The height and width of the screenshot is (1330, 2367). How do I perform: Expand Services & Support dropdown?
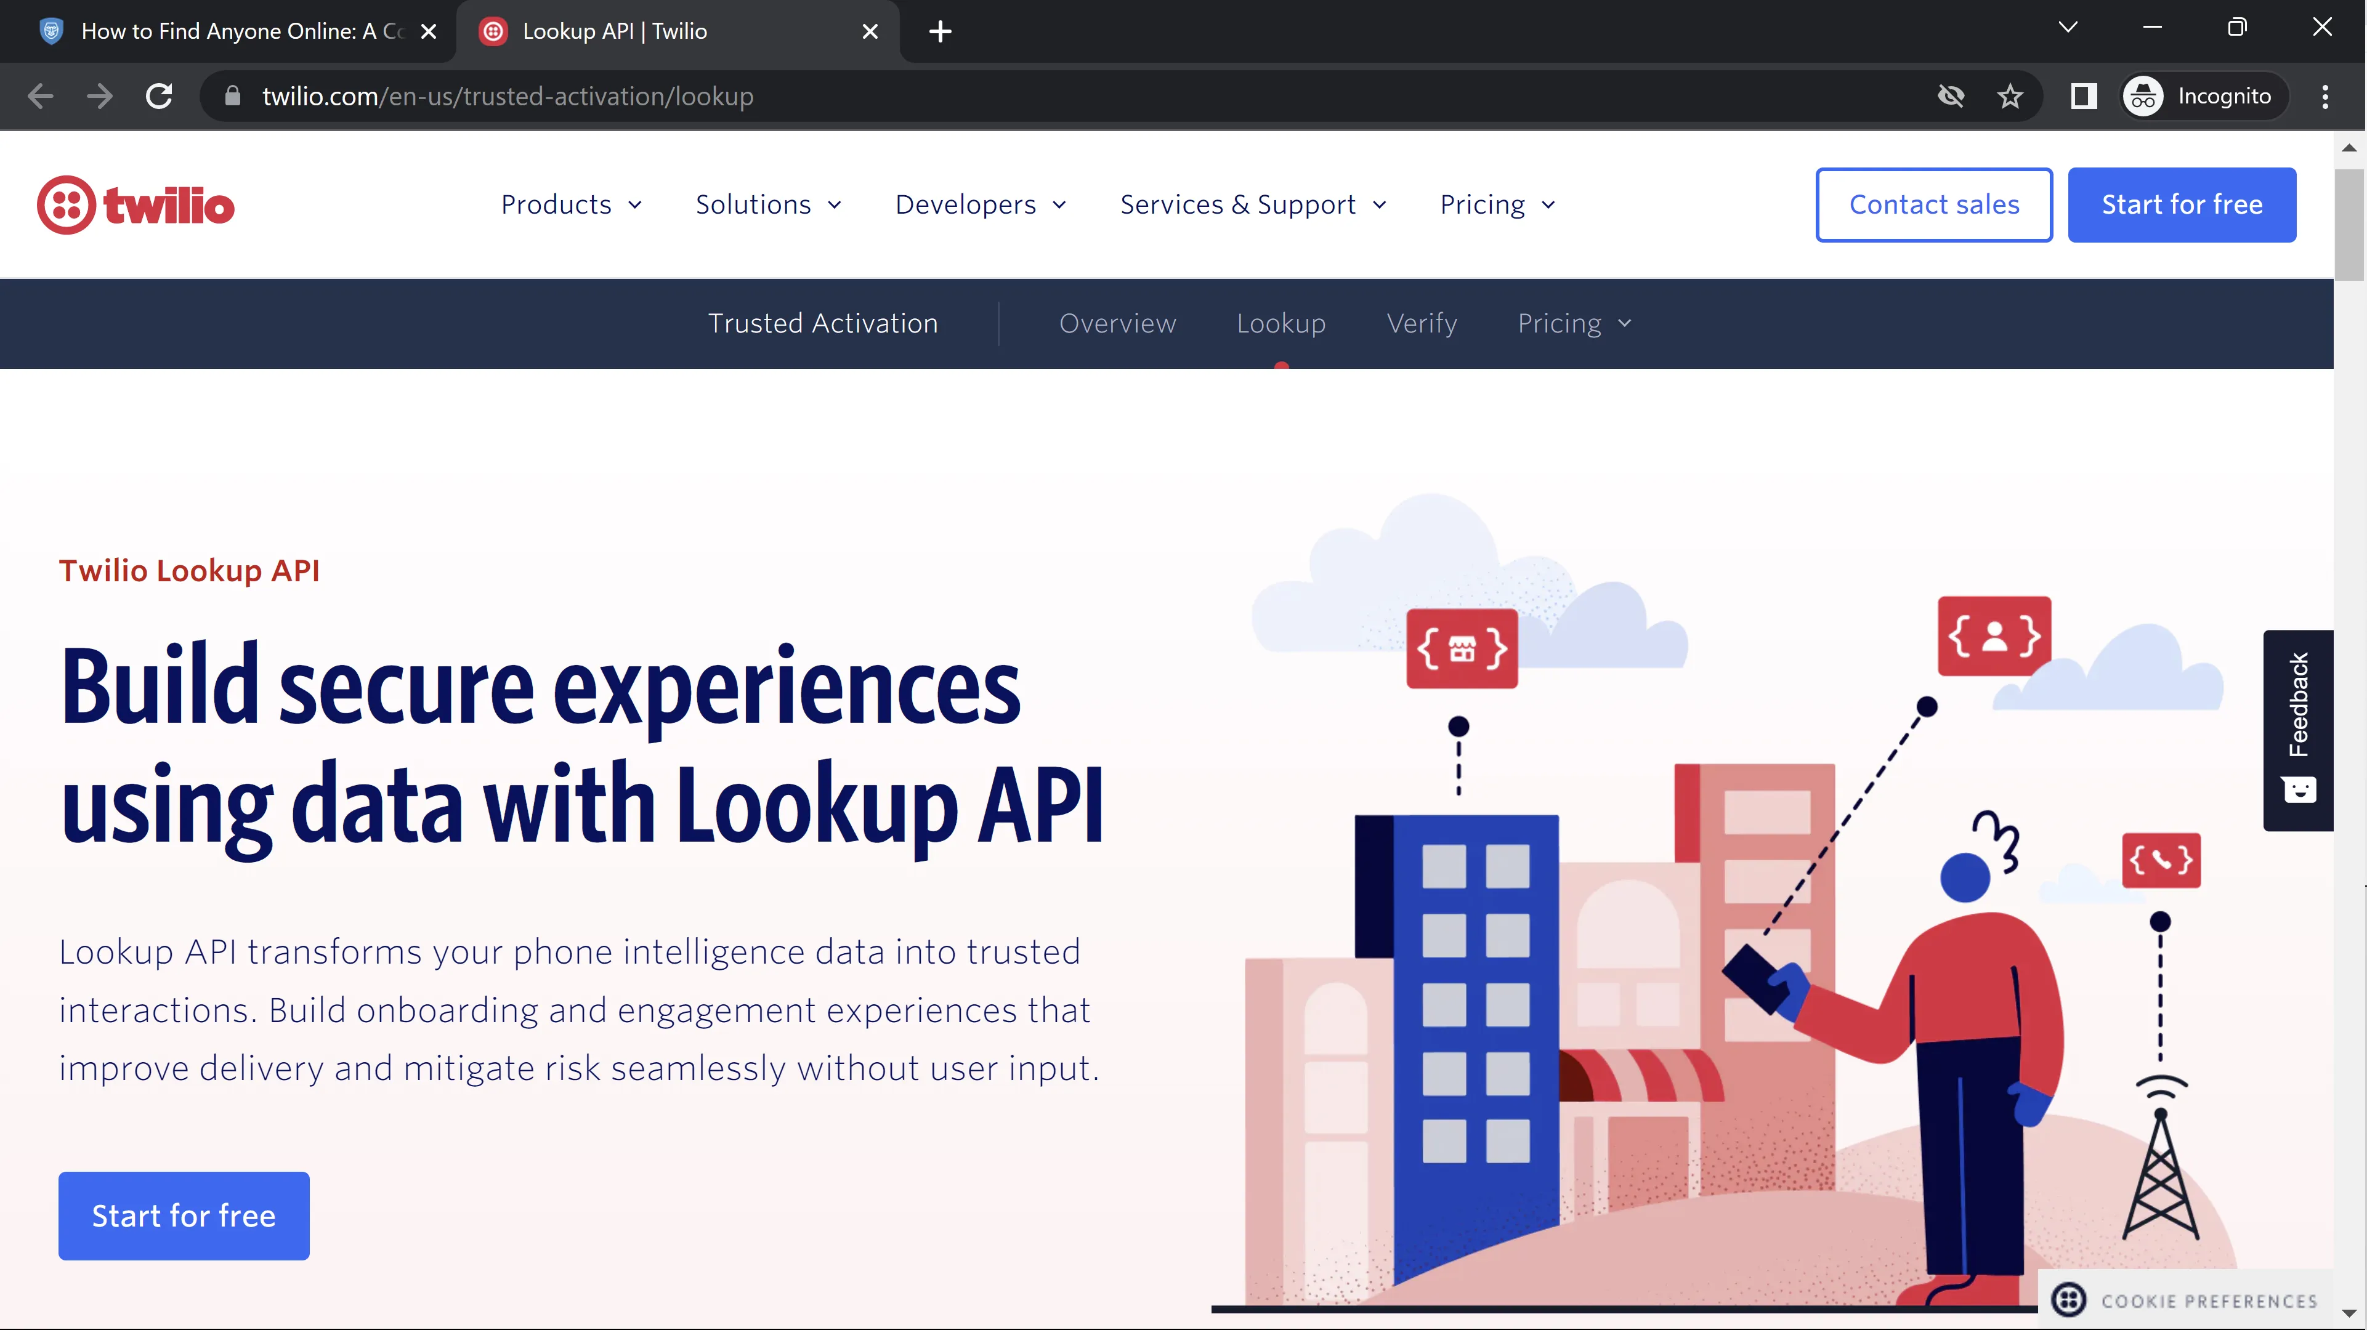1252,204
